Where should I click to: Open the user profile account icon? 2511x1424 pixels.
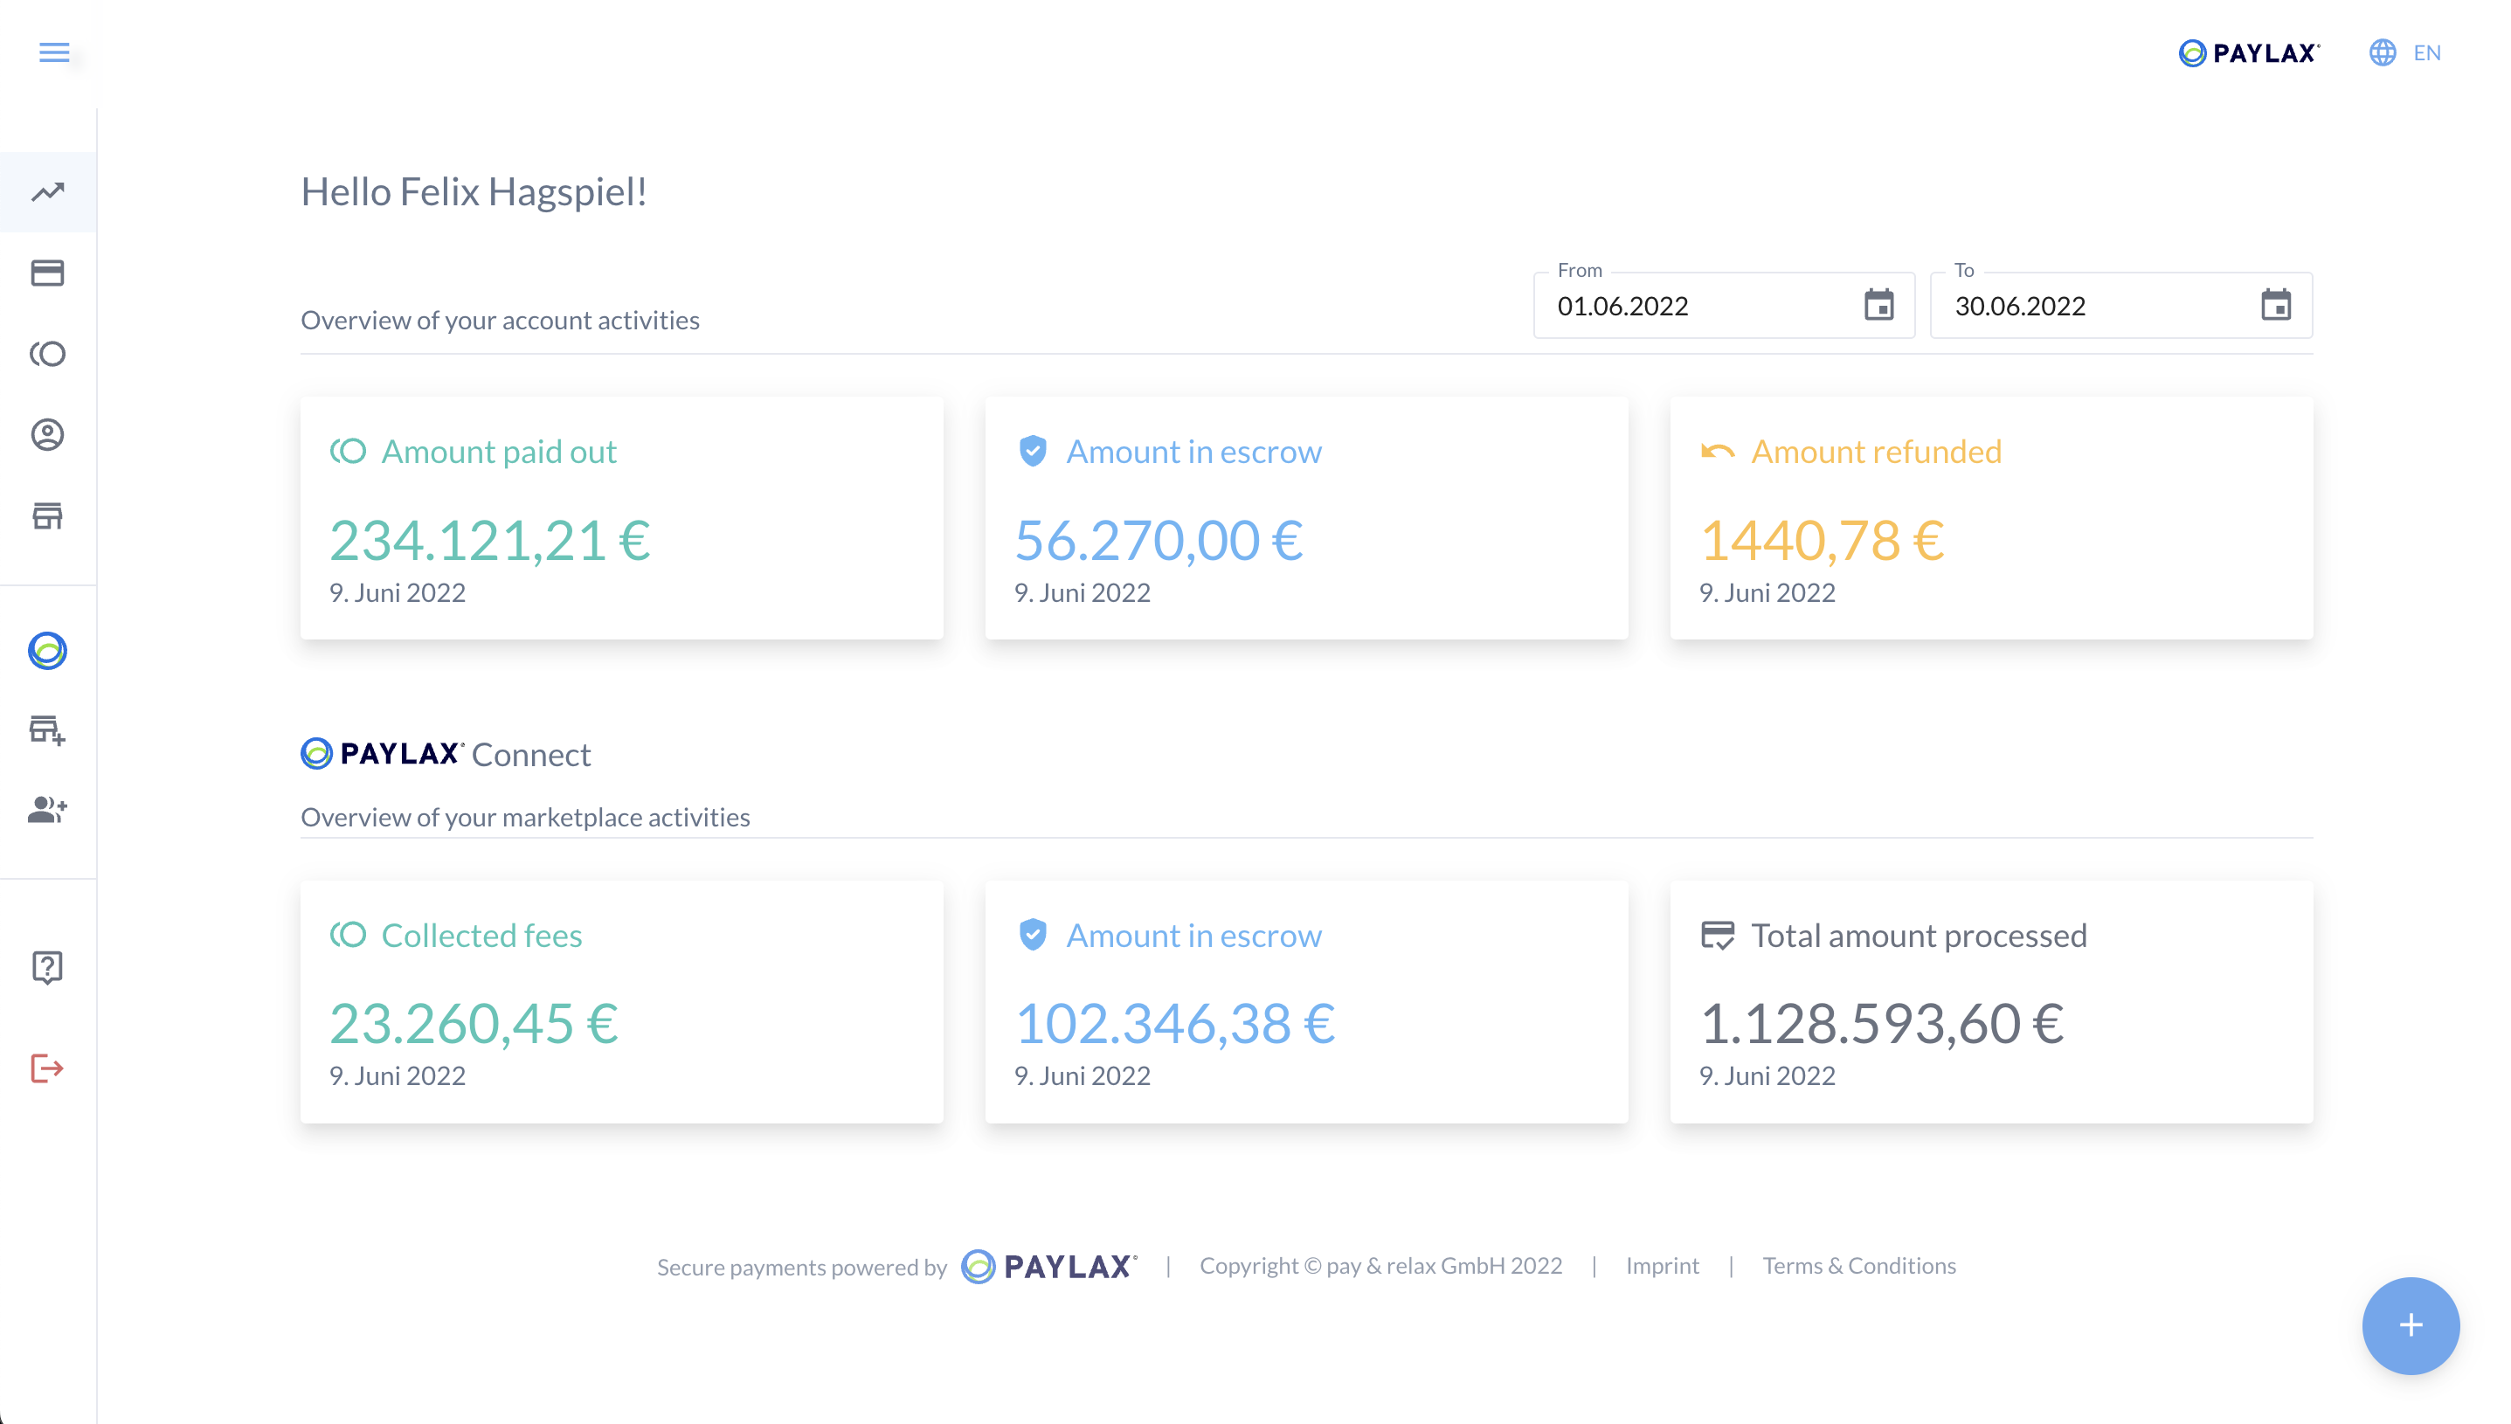tap(47, 434)
